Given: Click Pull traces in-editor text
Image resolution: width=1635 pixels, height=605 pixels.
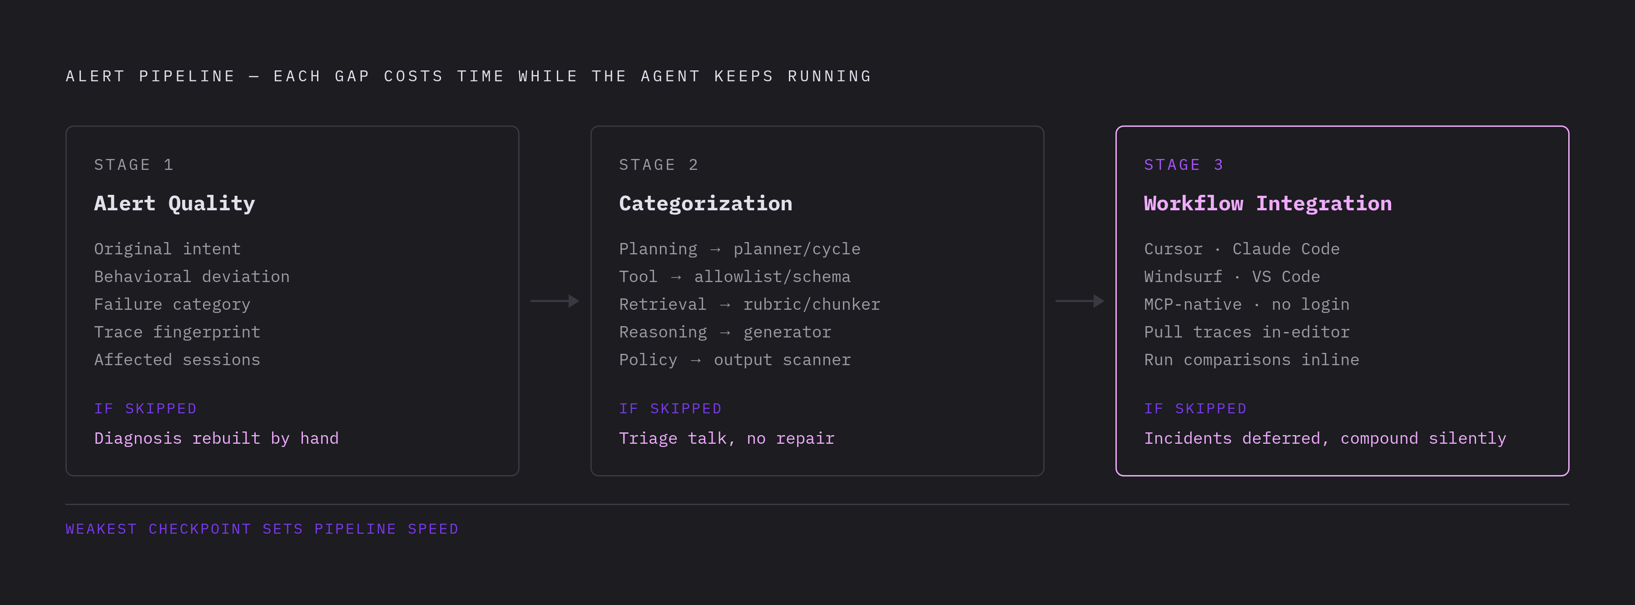Looking at the screenshot, I should 1247,332.
